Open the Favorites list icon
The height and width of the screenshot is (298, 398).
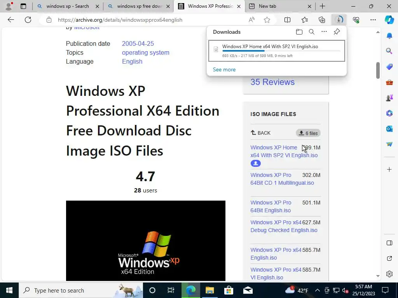click(x=305, y=20)
